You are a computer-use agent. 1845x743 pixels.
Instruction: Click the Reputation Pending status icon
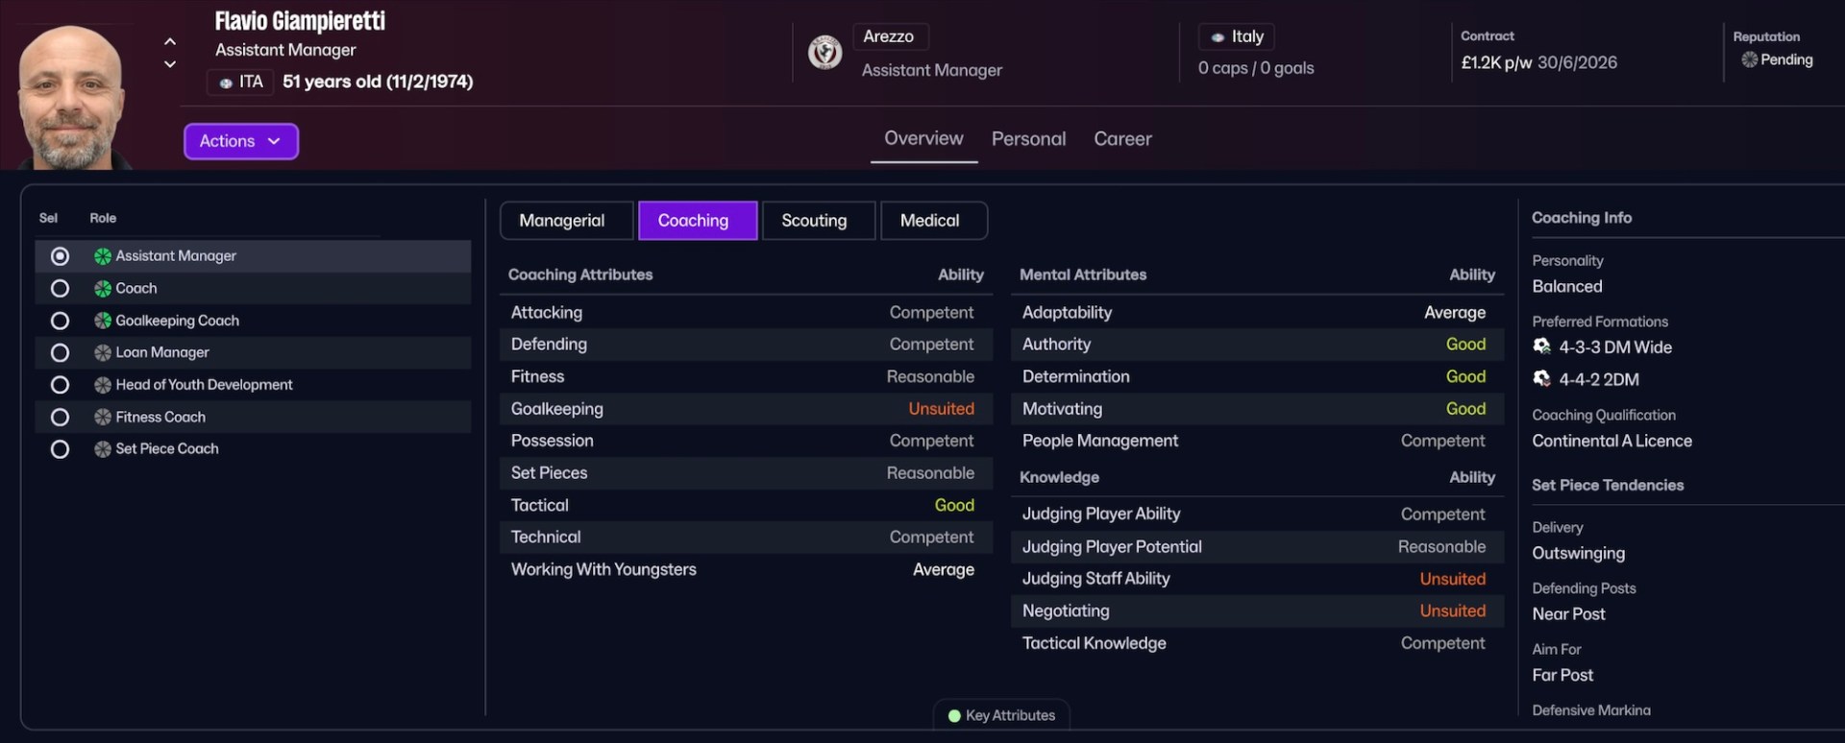coord(1749,60)
